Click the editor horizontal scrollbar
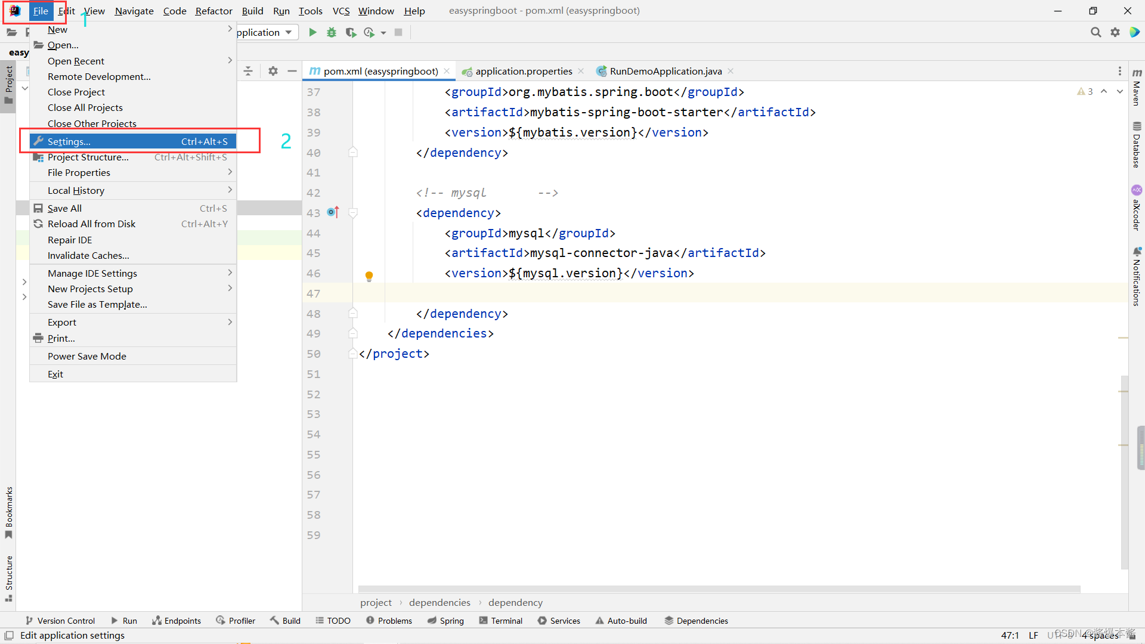 [719, 589]
